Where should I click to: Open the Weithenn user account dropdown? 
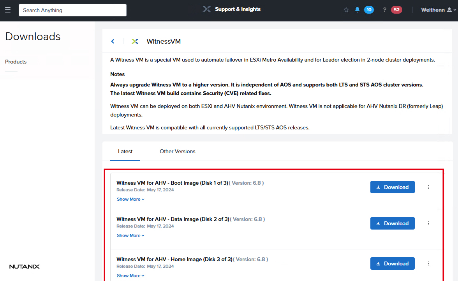click(x=439, y=10)
